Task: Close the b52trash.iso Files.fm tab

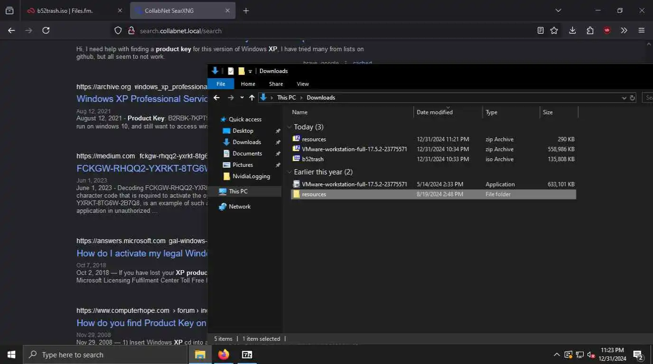Action: pos(120,10)
